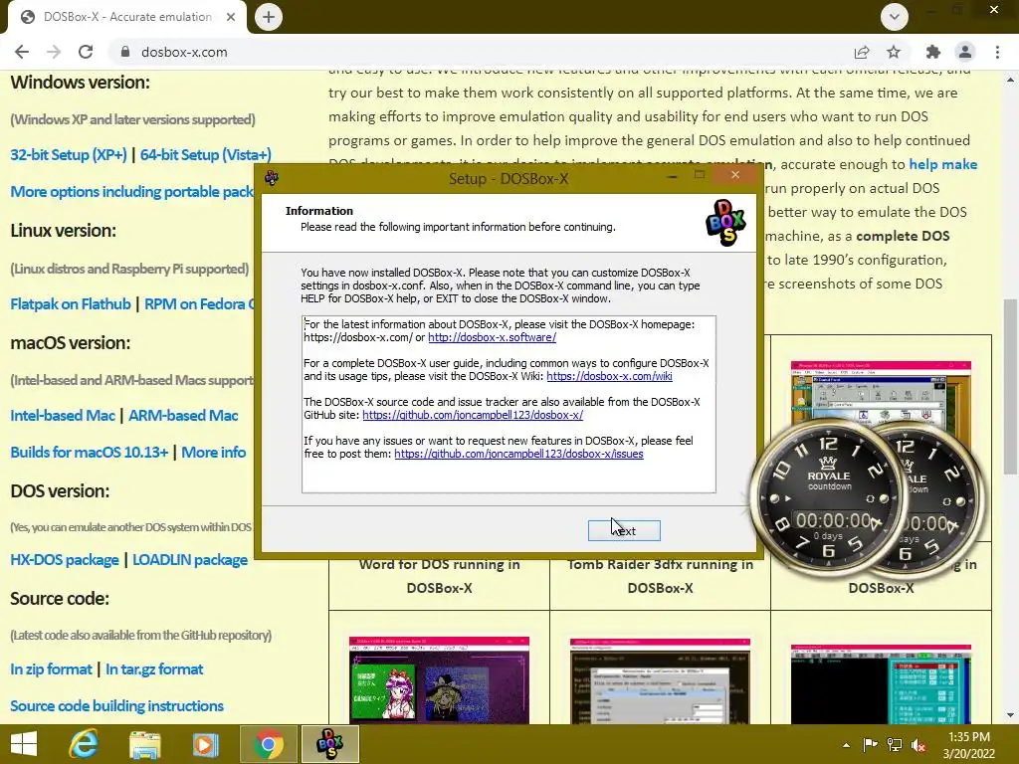
Task: Close the DOSBox-X browser tab
Action: [231, 17]
